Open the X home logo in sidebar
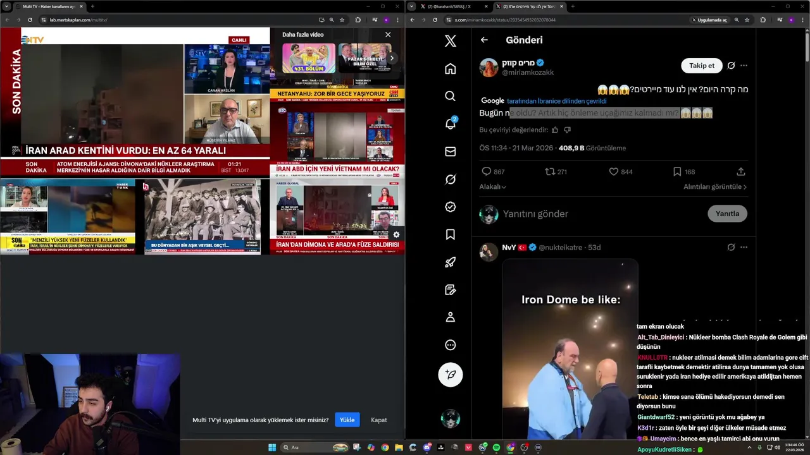810x455 pixels. coord(451,41)
